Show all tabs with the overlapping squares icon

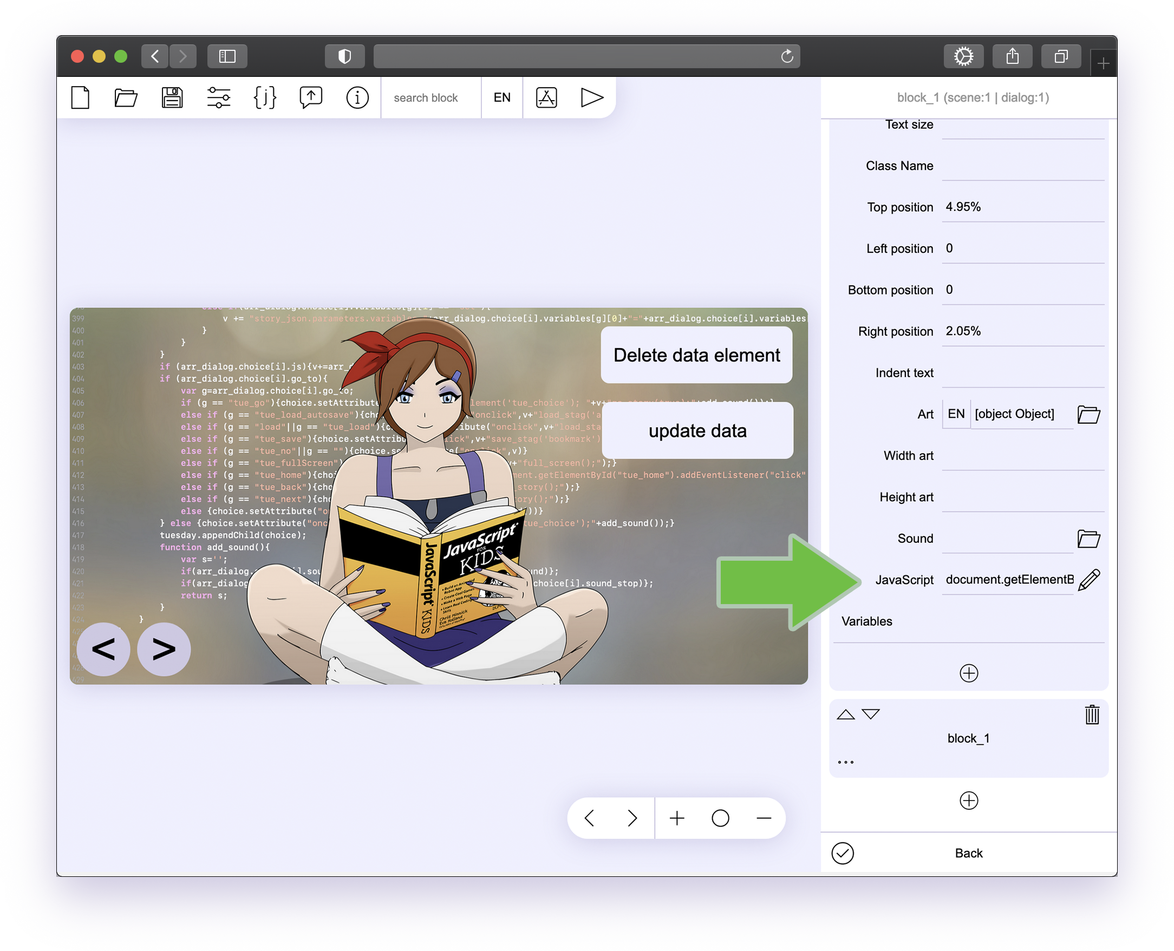[1060, 56]
